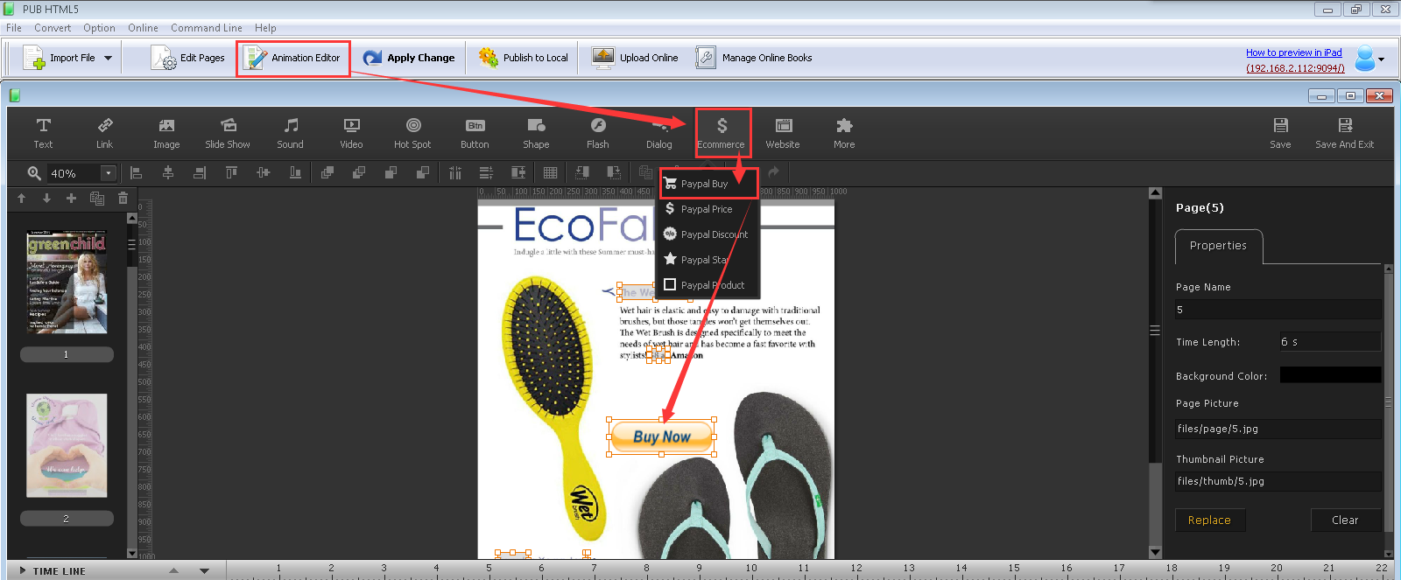This screenshot has width=1401, height=580.
Task: Move the selected page up
Action: coord(22,199)
